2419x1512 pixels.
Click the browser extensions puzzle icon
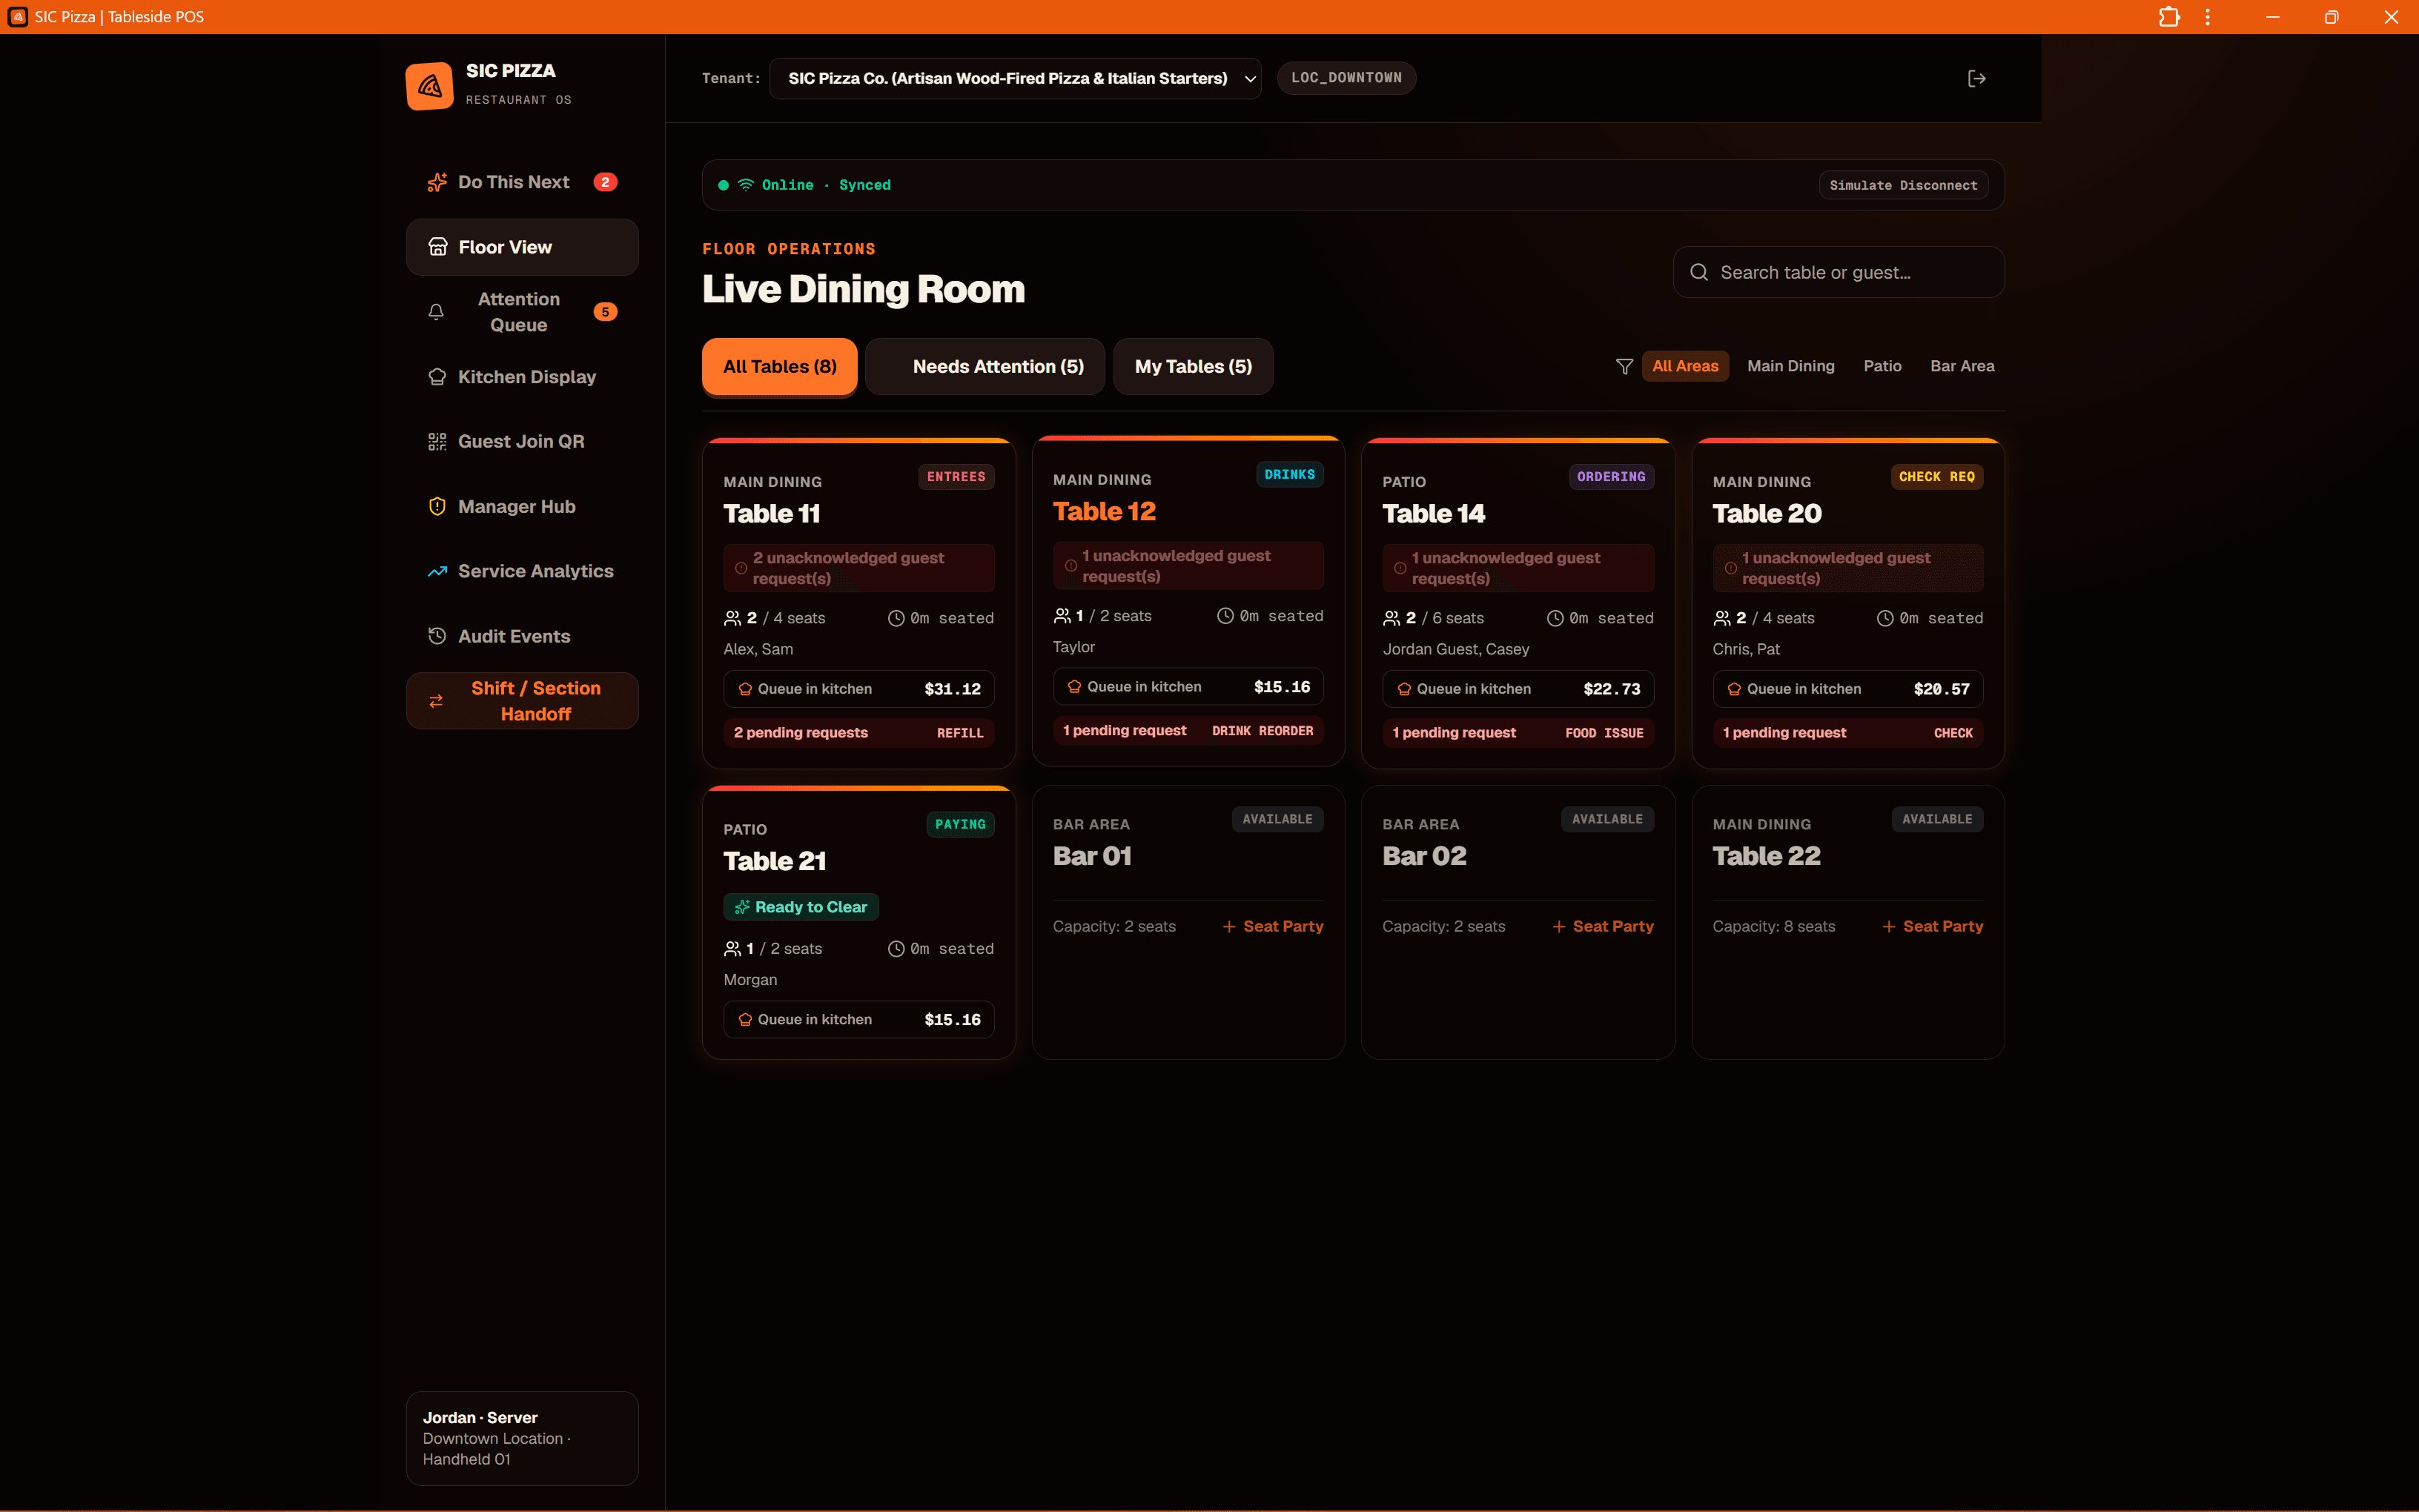pyautogui.click(x=2169, y=17)
